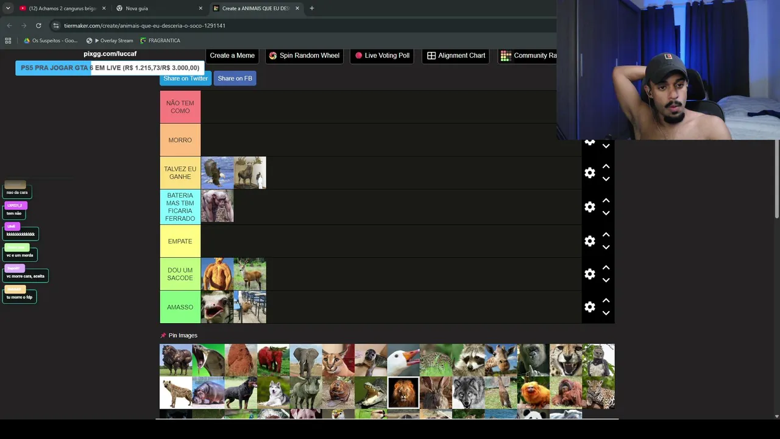The image size is (780, 439).
Task: Open settings gear for DOU UM SACODE tier
Action: [x=589, y=274]
